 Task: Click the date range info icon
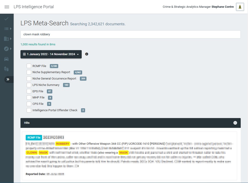(87, 54)
